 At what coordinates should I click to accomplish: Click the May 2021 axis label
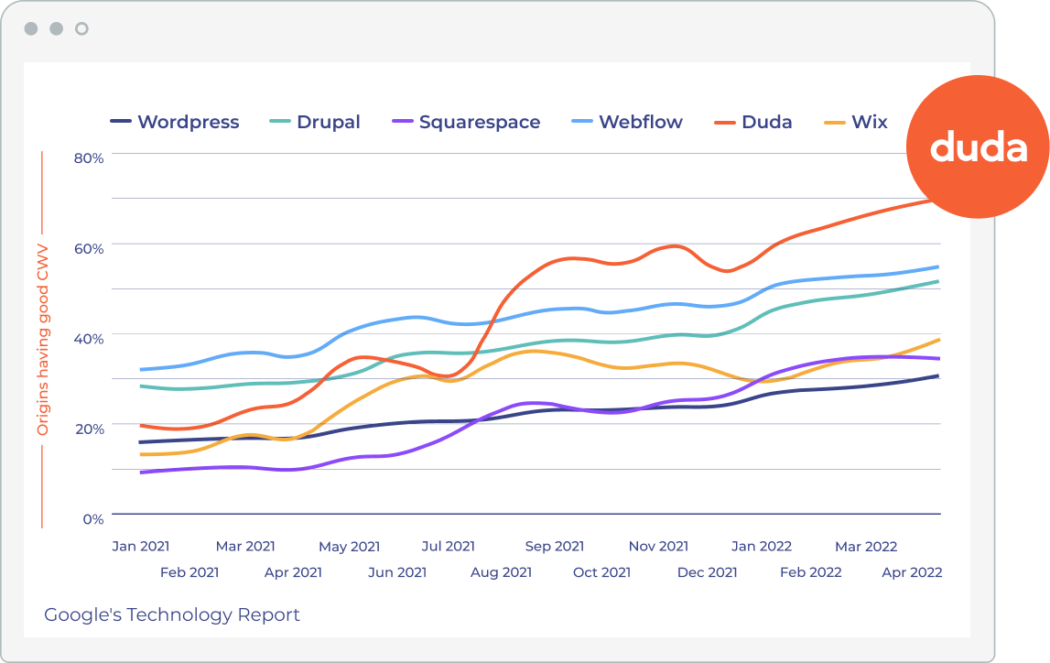click(x=350, y=547)
